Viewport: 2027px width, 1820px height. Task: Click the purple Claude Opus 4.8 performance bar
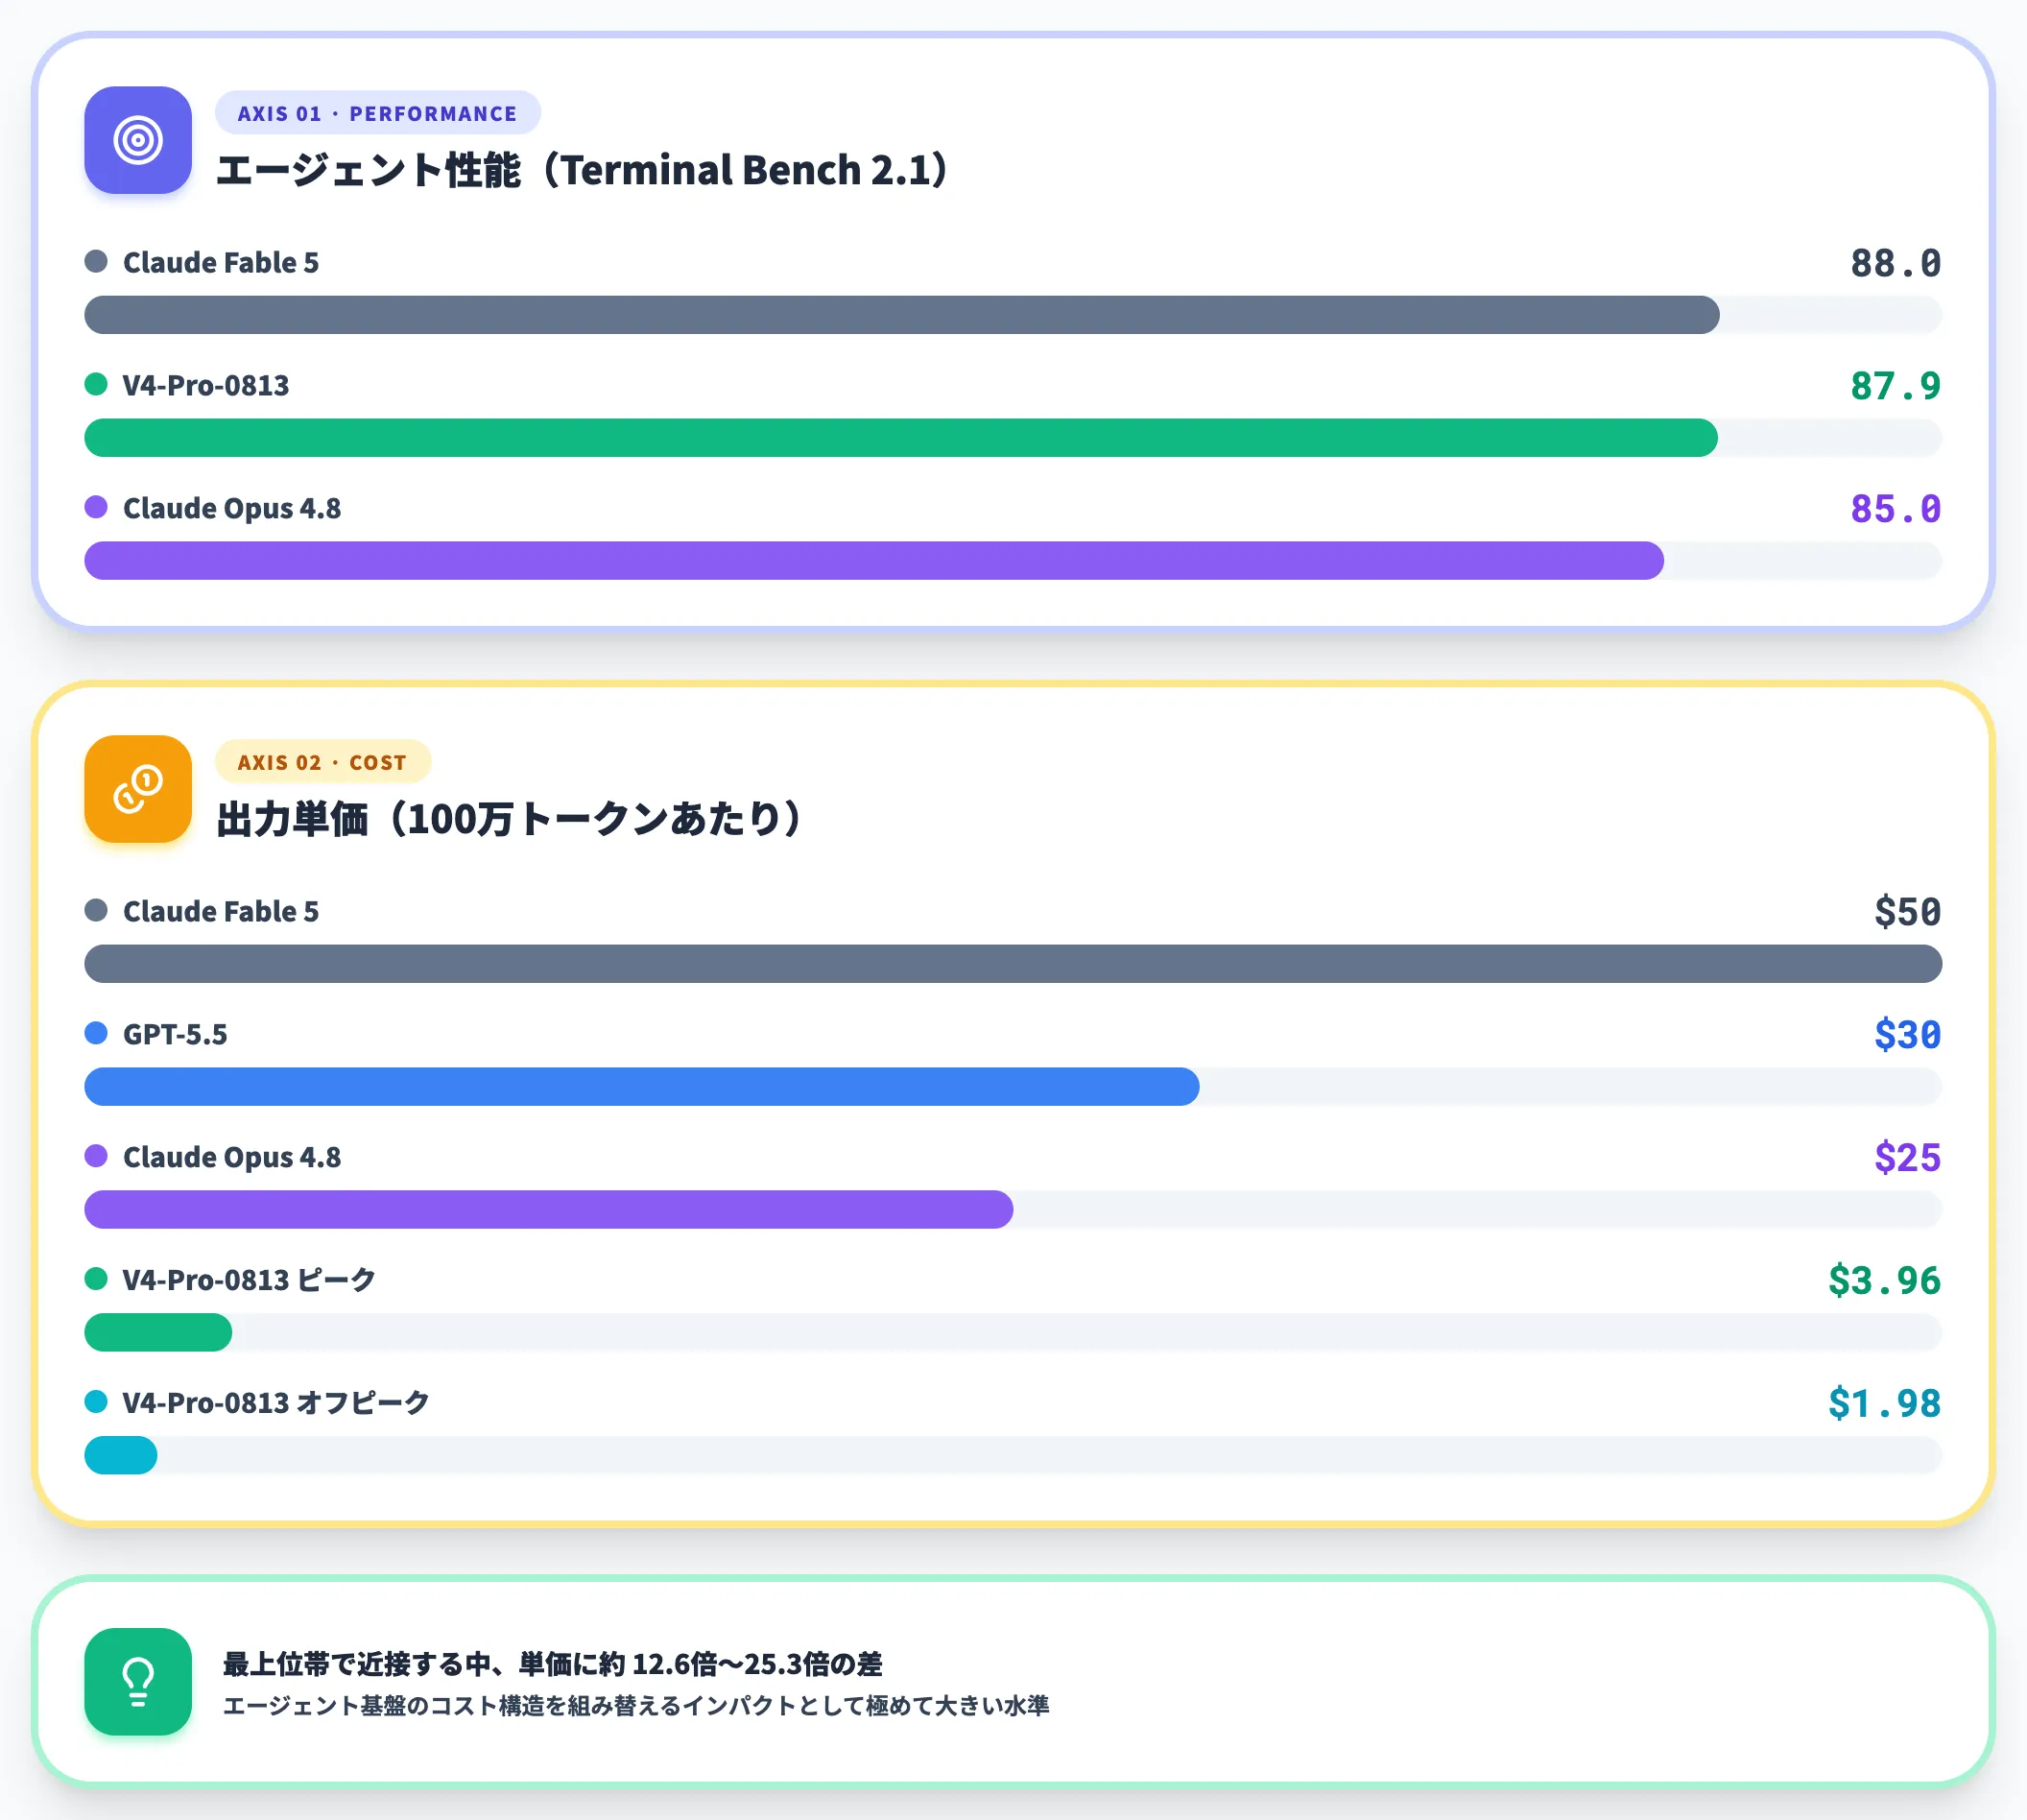[874, 561]
